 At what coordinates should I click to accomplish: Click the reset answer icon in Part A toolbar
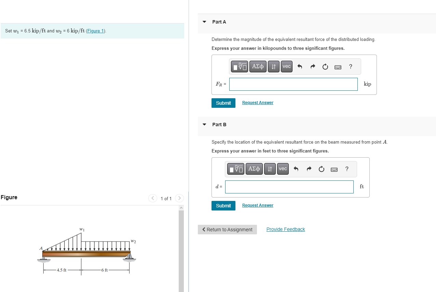[325, 67]
